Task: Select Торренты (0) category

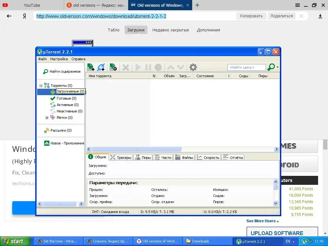Action: pos(58,86)
